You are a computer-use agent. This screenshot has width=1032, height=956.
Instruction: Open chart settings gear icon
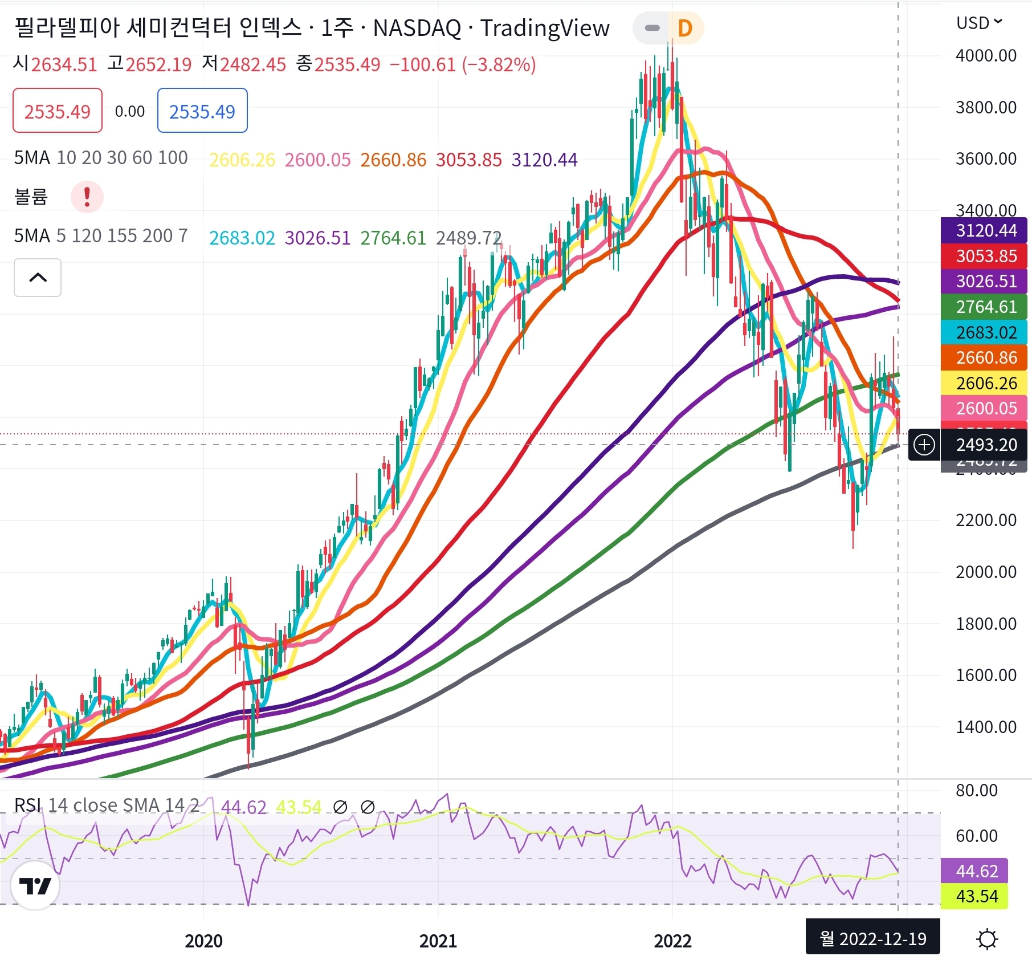pyautogui.click(x=987, y=939)
